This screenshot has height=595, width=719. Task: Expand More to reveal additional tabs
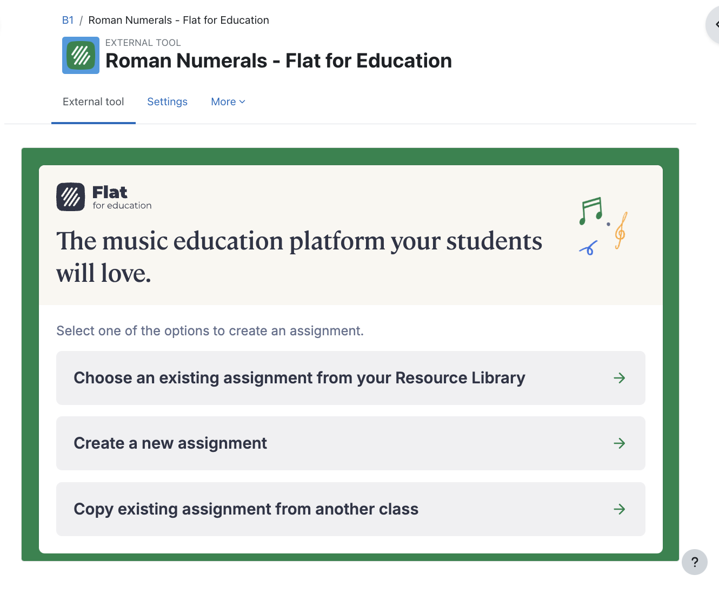228,102
